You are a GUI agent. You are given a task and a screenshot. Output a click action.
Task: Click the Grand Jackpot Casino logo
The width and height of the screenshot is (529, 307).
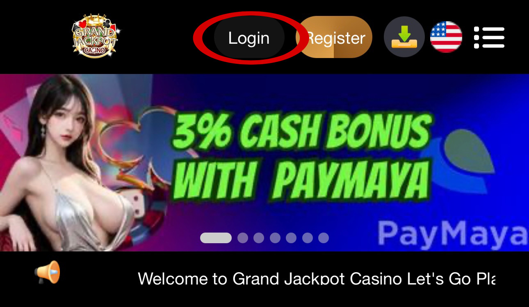tap(95, 37)
